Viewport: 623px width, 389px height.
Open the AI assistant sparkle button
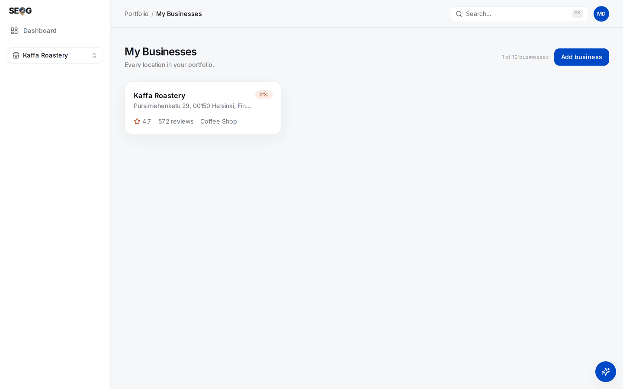click(606, 372)
